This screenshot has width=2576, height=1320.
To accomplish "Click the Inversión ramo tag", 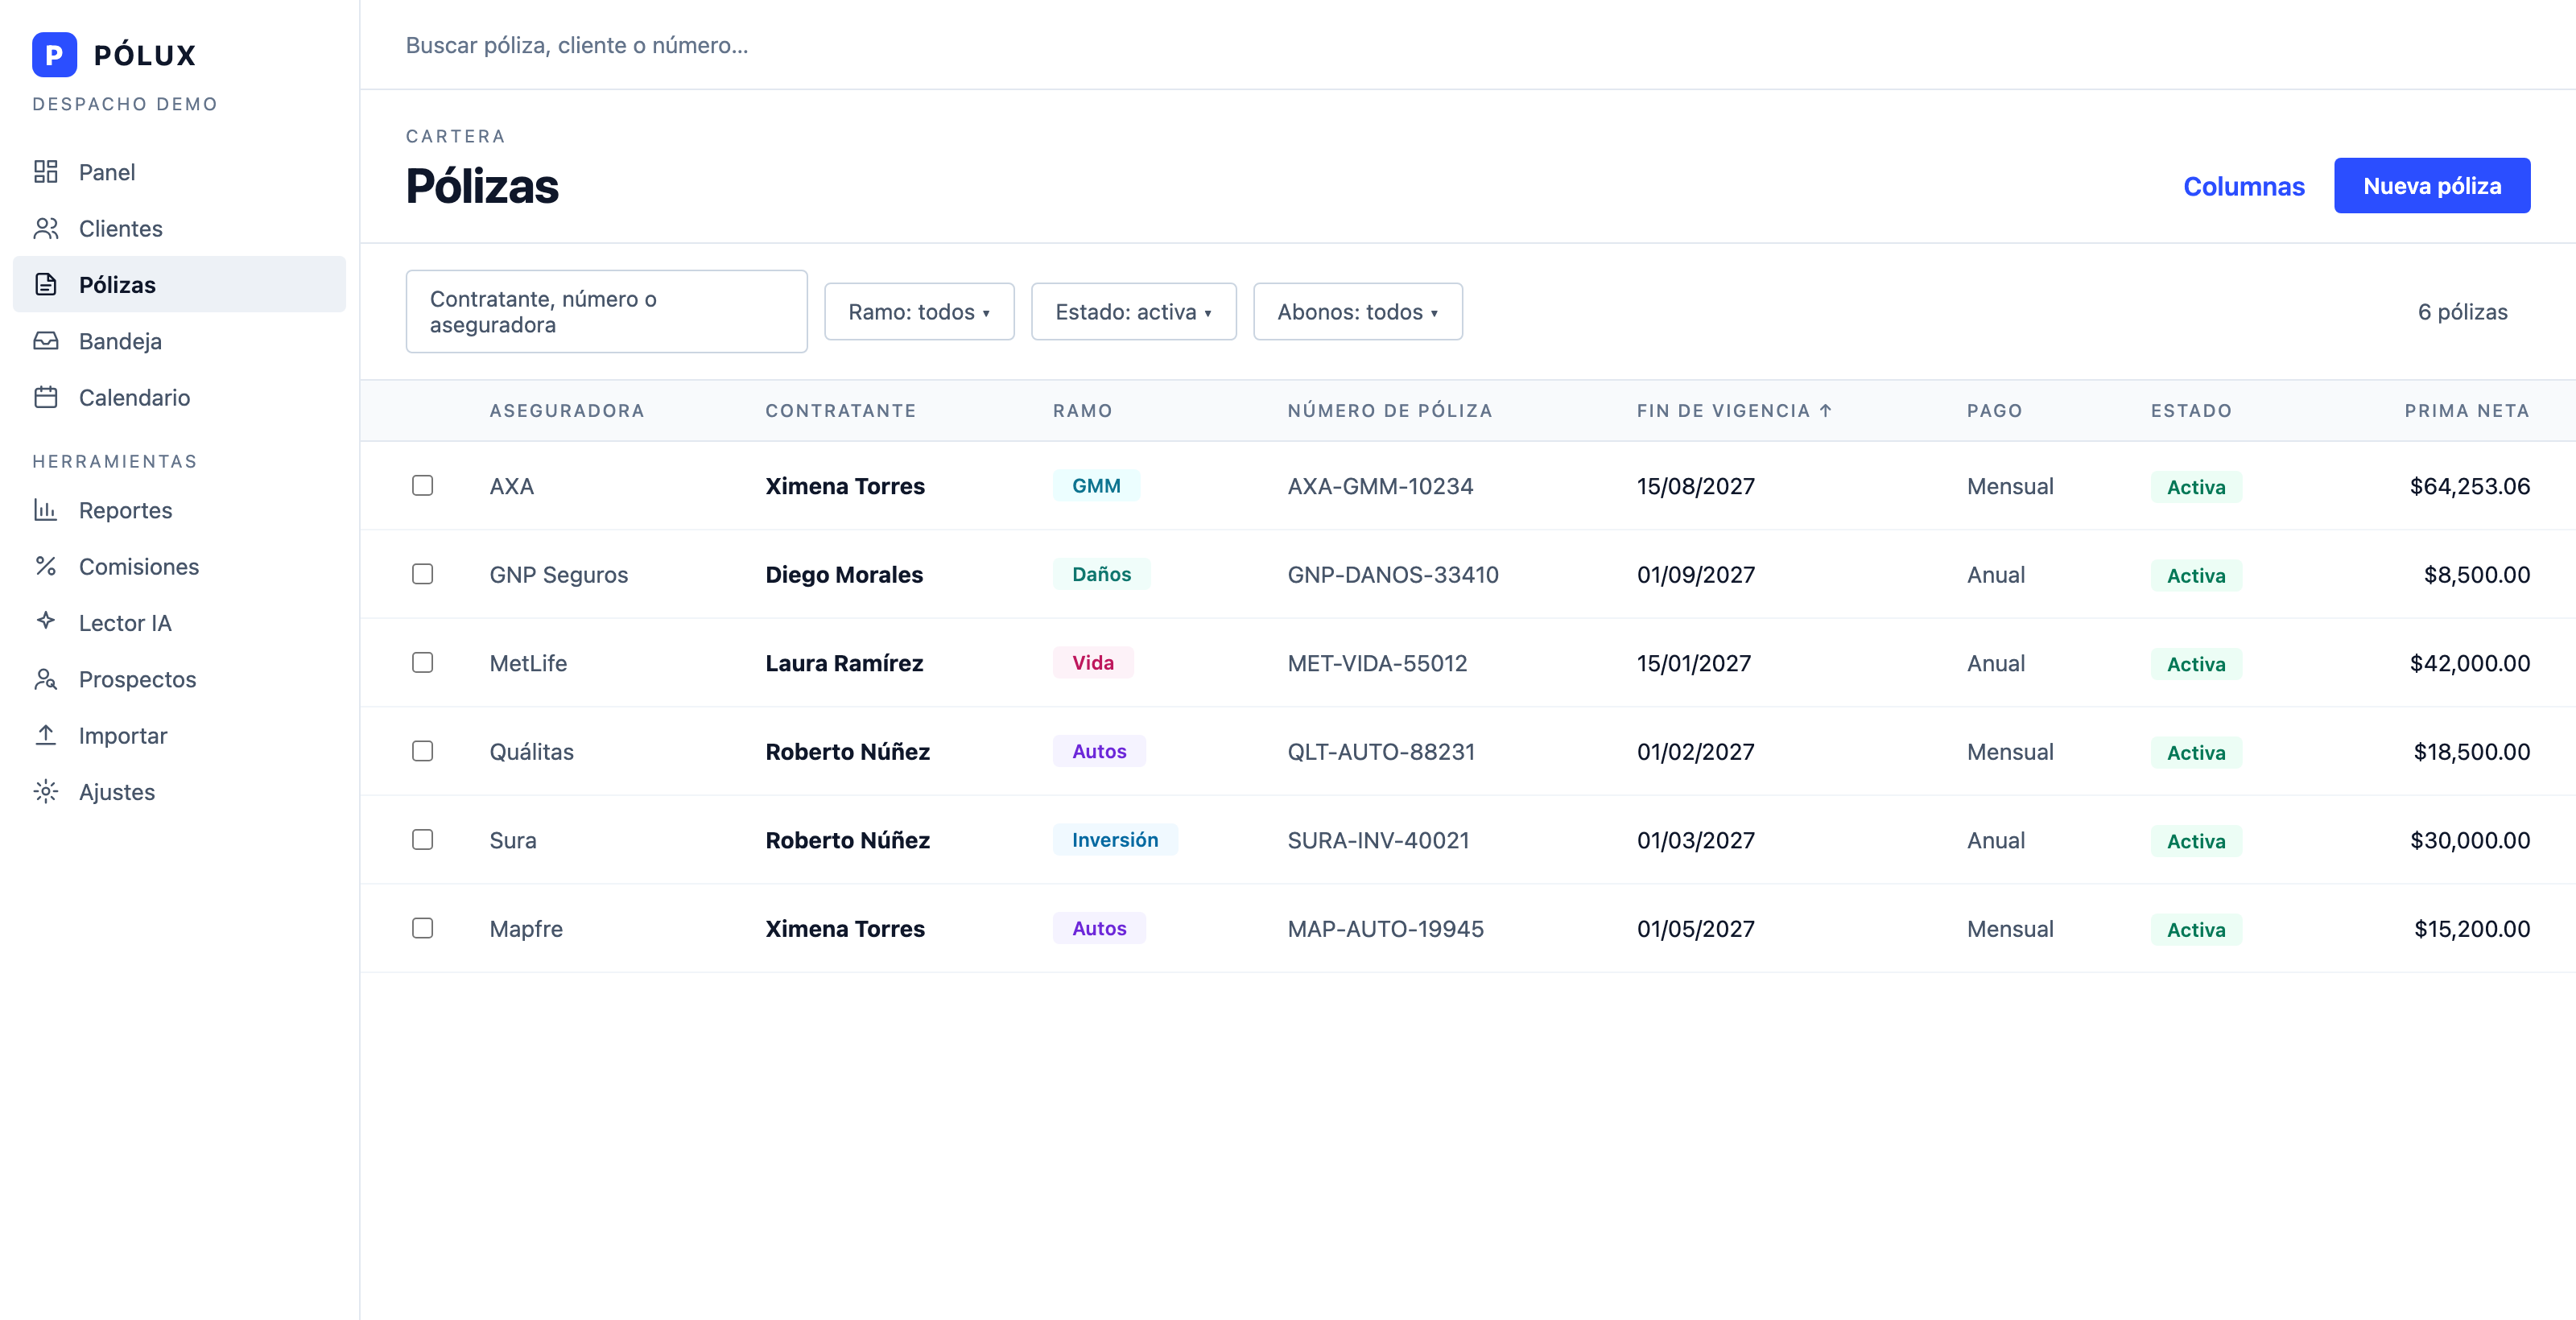I will click(1115, 839).
